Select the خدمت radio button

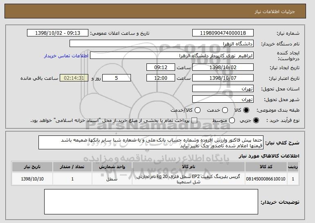[x=225, y=110]
